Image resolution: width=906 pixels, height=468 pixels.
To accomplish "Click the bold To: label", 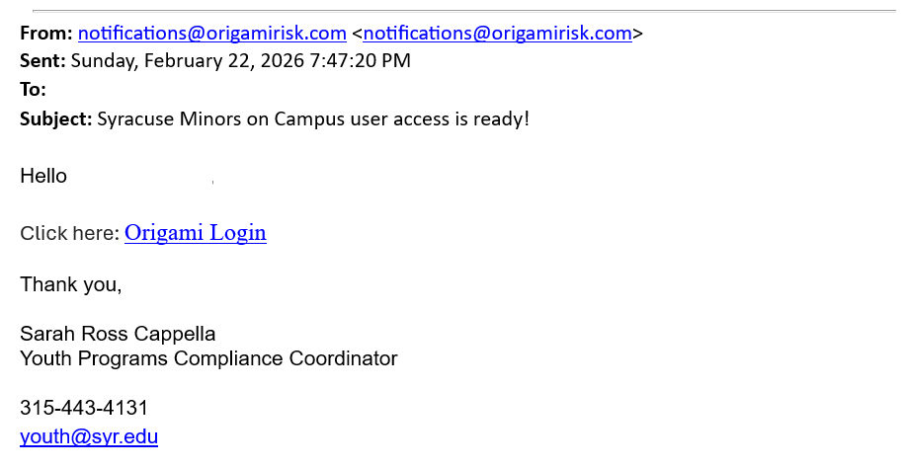I will click(33, 90).
